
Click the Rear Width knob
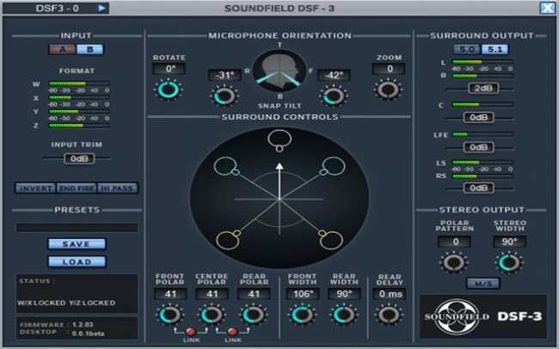pos(343,315)
